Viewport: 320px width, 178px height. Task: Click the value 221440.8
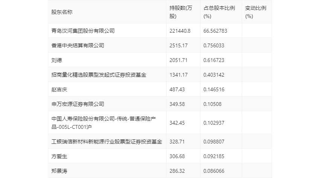point(180,31)
